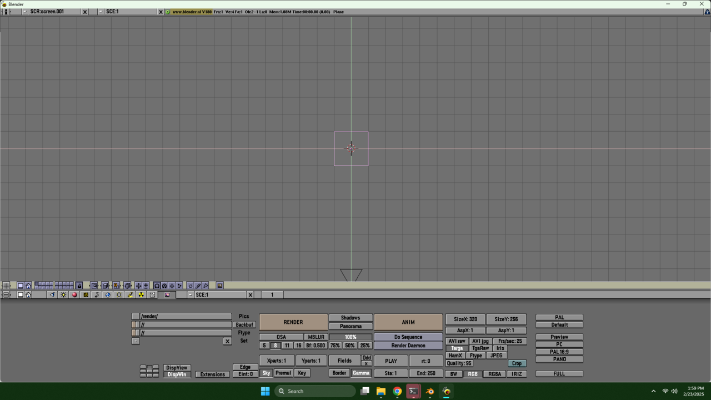Choose the 50% render size option
The width and height of the screenshot is (711, 400).
pyautogui.click(x=349, y=346)
